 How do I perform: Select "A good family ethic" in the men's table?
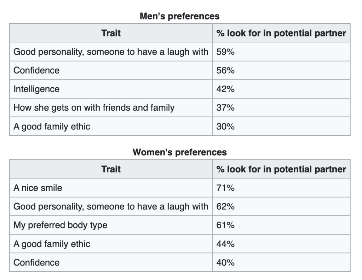[x=52, y=126]
